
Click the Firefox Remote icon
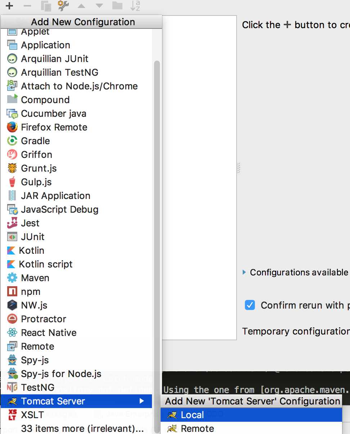[x=12, y=127]
